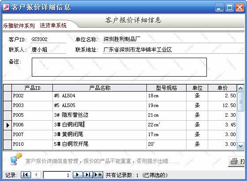Click the grid scrollbar up arrow
247x181 pixels.
(240, 89)
